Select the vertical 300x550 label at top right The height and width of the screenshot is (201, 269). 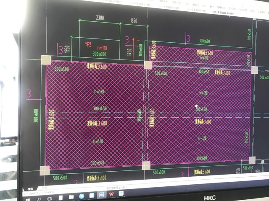[249, 34]
